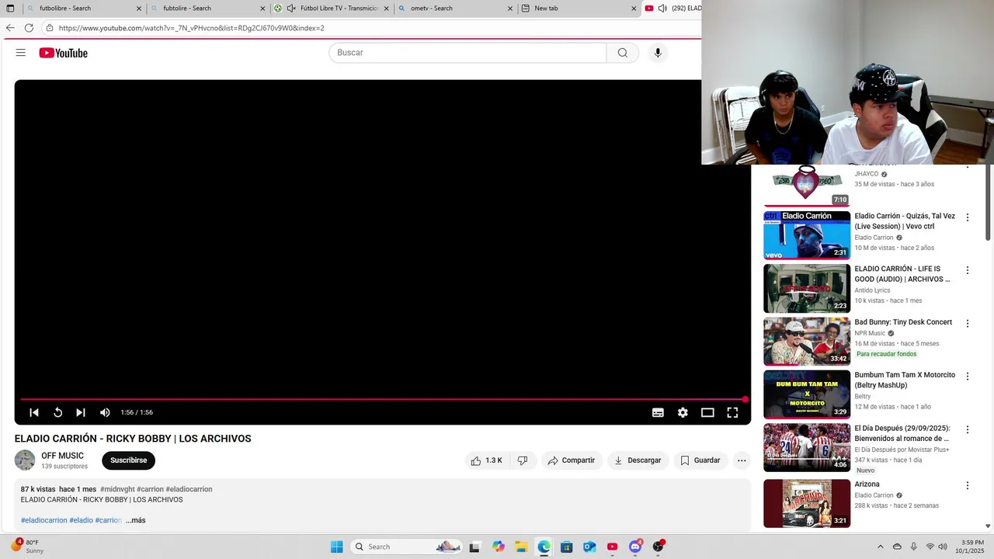Image resolution: width=994 pixels, height=559 pixels.
Task: Click the browser address bar URL
Action: click(x=191, y=28)
